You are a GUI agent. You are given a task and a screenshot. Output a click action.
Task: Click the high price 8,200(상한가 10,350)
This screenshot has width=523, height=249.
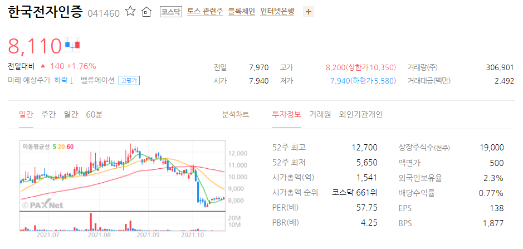coord(361,68)
